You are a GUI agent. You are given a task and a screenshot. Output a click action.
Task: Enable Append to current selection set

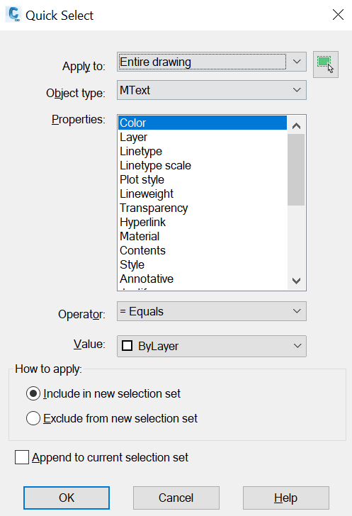[102, 457]
